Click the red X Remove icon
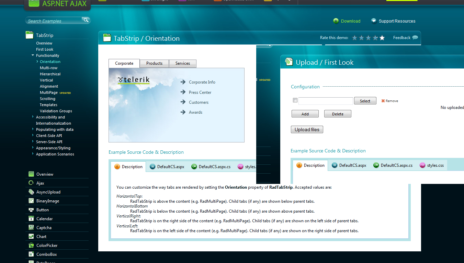Screen dimensions: 464x263 click(x=383, y=101)
